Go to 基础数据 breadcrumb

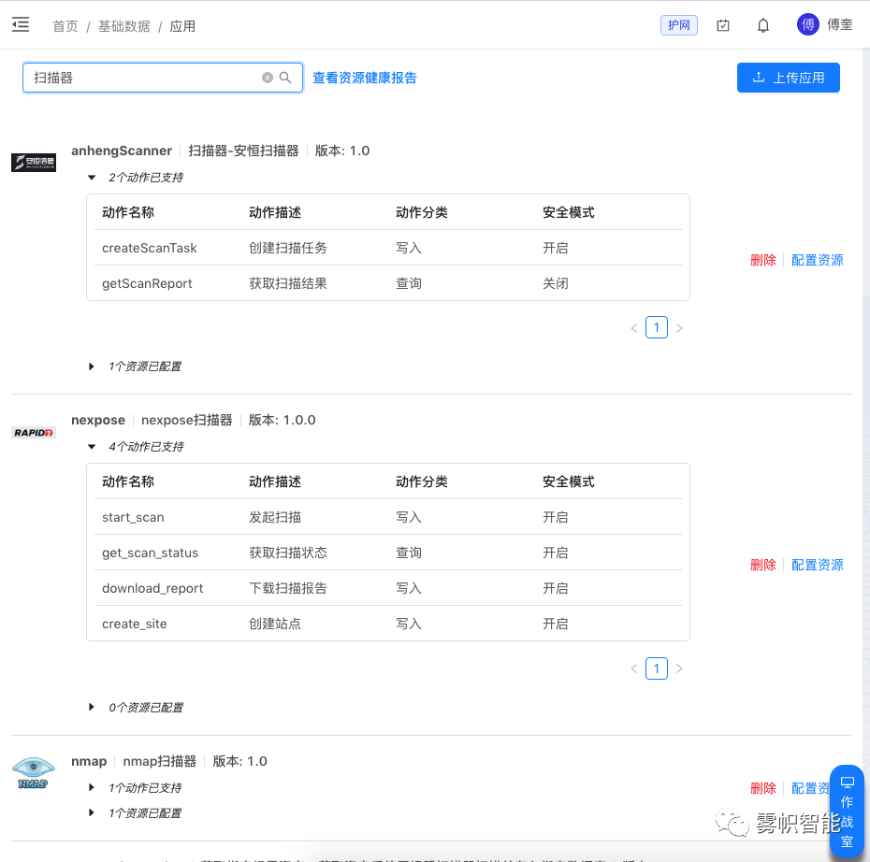pyautogui.click(x=124, y=26)
